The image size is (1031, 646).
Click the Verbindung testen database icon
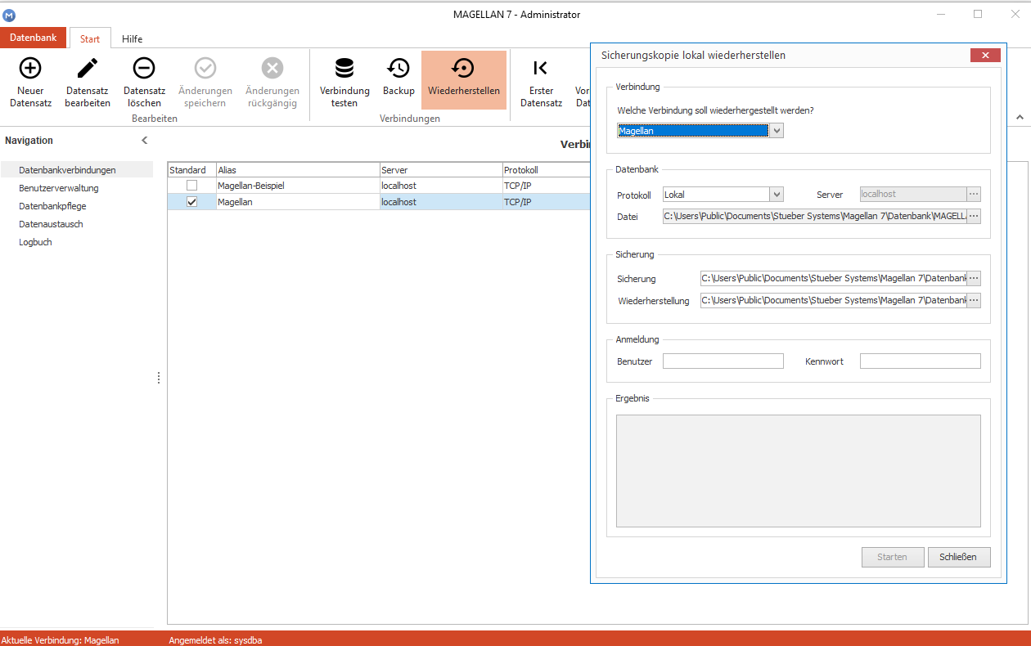[x=344, y=68]
